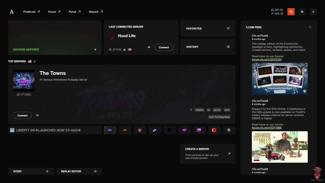The image size is (325, 183).
Task: Click the green play arrow on Browse Servers
Action: click(x=95, y=50)
